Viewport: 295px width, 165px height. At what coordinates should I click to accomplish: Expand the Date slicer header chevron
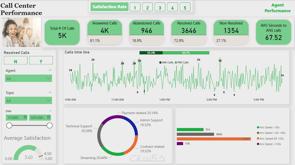pos(50,111)
